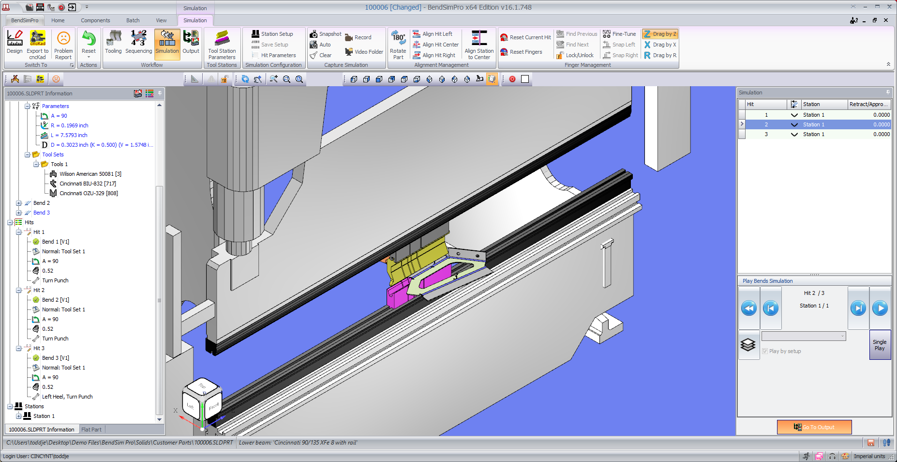Click the layers icon in Play Bends panel

pyautogui.click(x=748, y=345)
